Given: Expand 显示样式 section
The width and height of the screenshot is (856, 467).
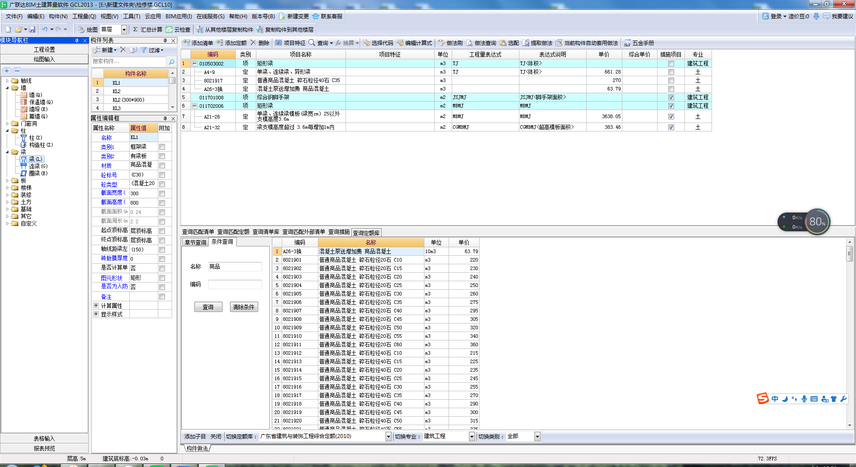Looking at the screenshot, I should tap(96, 314).
